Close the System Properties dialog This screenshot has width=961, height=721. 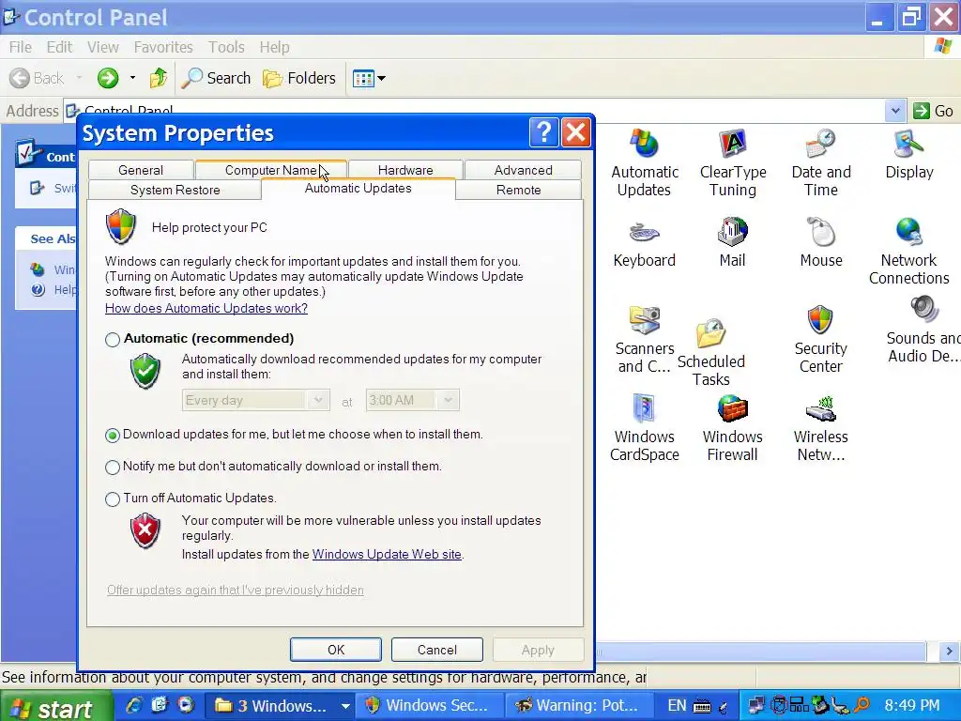(x=575, y=132)
